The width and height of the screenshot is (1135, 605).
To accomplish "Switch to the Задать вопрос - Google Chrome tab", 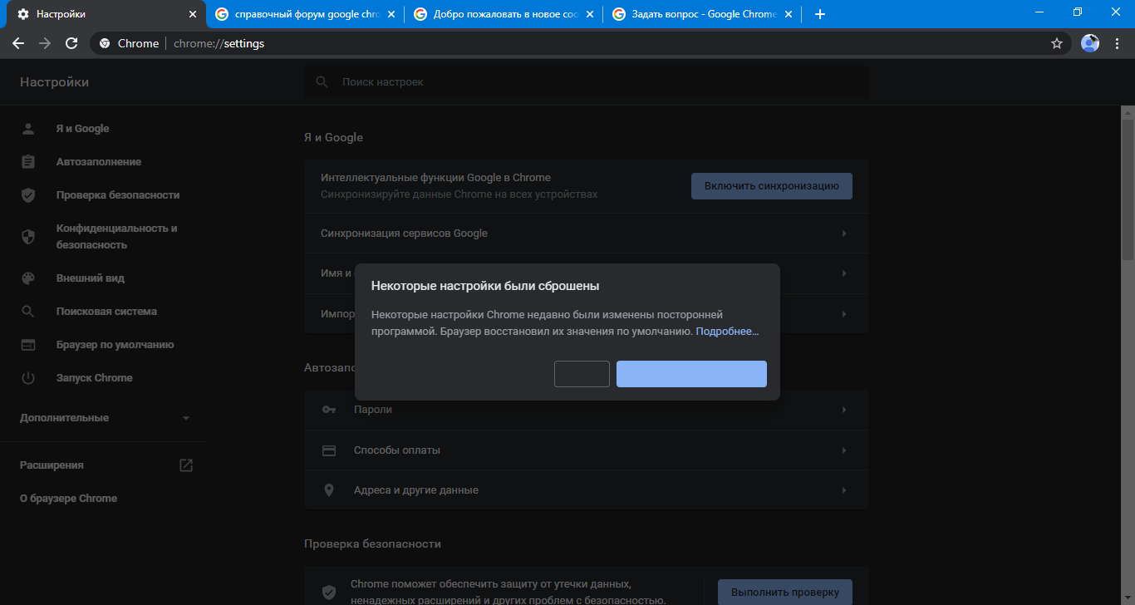I will 703,14.
